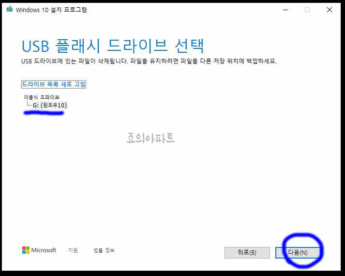345x276 pixels.
Task: Open the 법률 정보 link
Action: coord(104,250)
